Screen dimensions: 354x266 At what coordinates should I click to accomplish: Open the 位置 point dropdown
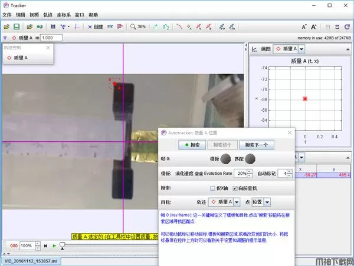coord(261,202)
